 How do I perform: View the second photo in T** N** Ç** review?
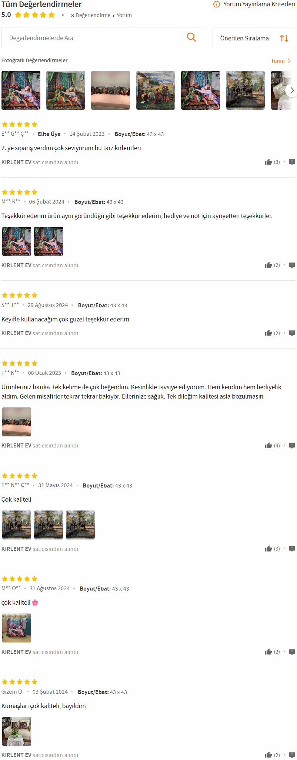click(49, 525)
